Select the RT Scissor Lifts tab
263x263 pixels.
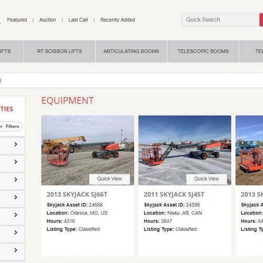(60, 51)
